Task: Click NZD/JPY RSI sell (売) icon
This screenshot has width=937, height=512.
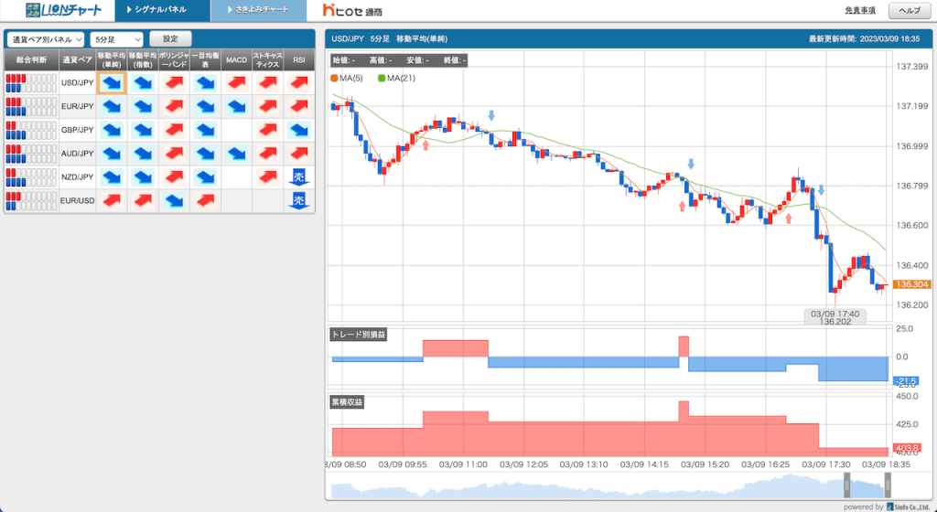Action: (299, 177)
